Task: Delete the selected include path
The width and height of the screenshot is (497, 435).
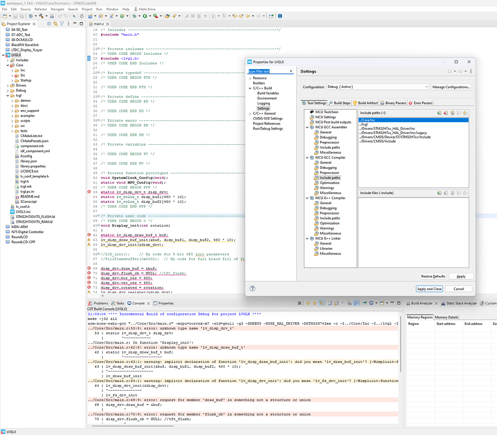Action: tap(446, 113)
